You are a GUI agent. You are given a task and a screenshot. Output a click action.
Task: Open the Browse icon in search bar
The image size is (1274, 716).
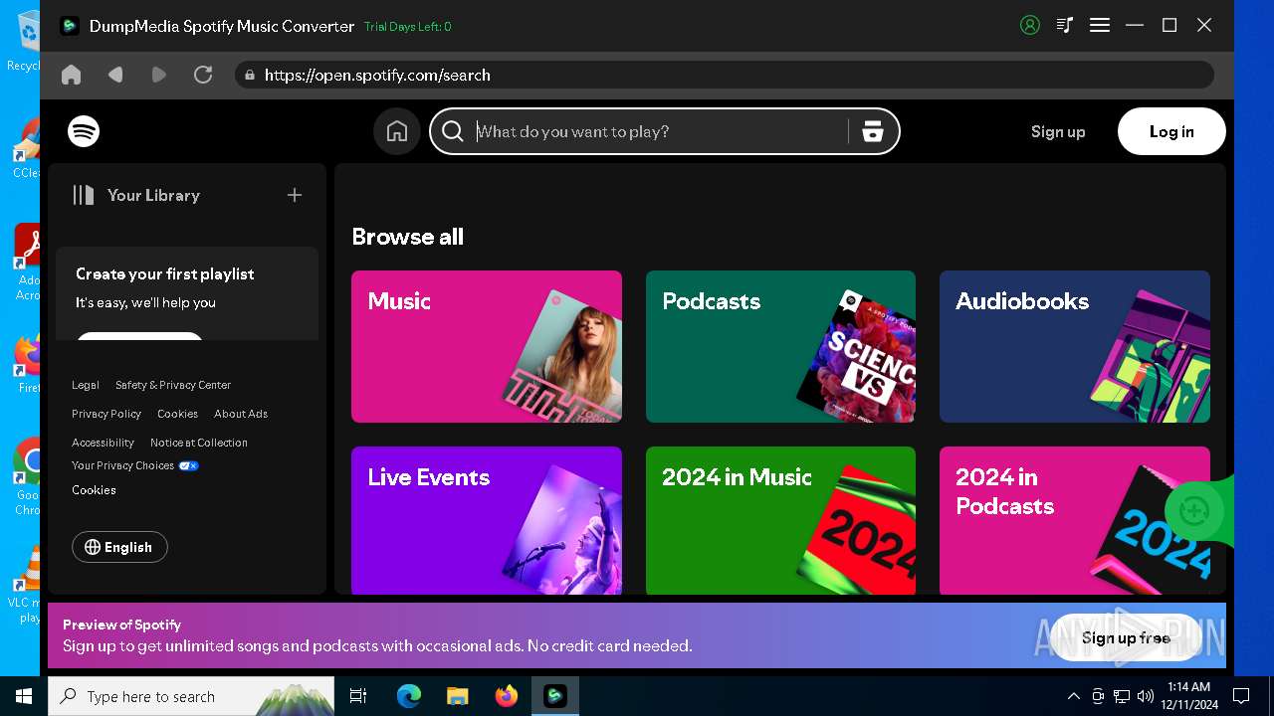(x=873, y=131)
